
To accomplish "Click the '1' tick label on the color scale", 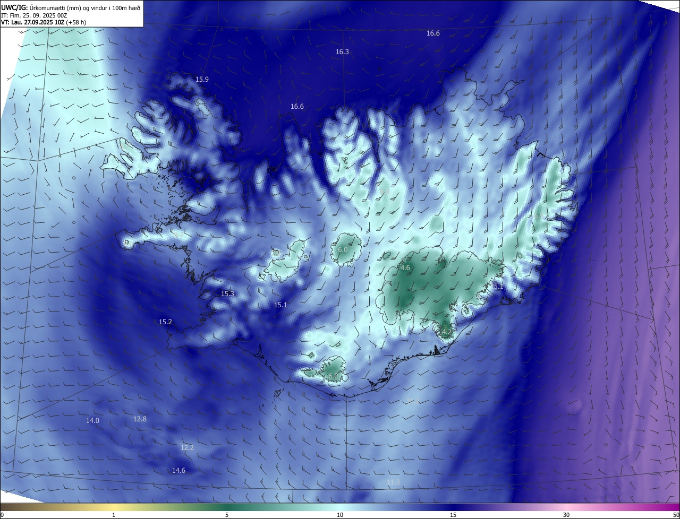I will 114,515.
